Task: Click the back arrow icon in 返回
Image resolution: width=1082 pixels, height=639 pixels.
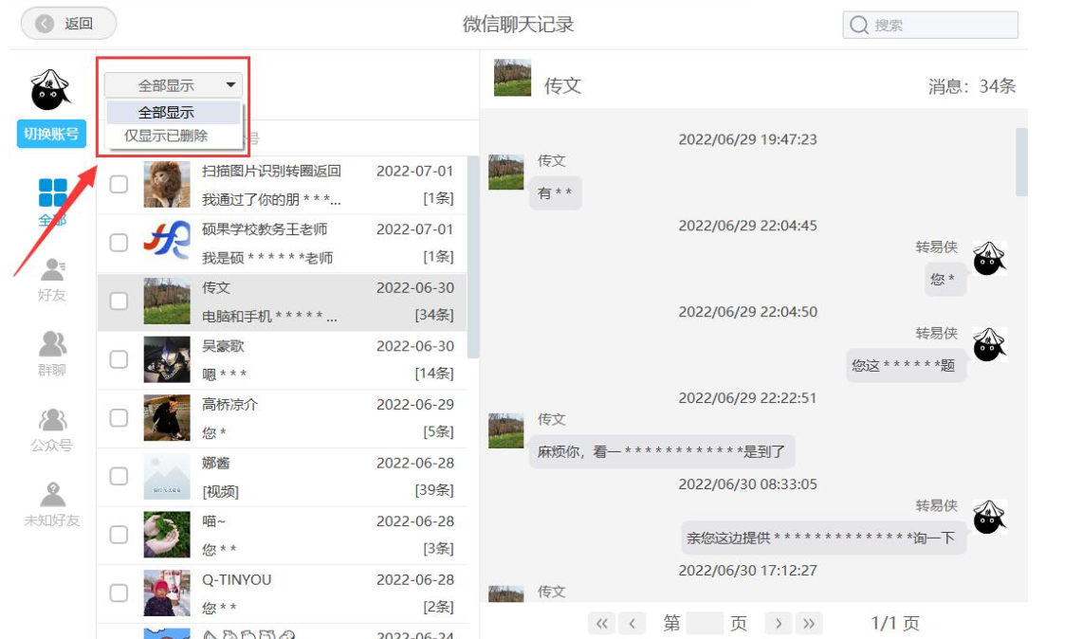Action: [45, 24]
